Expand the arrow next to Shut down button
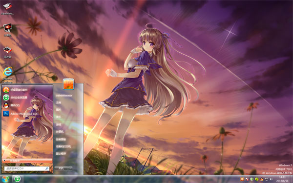The height and width of the screenshot is (183, 293). coord(70,168)
